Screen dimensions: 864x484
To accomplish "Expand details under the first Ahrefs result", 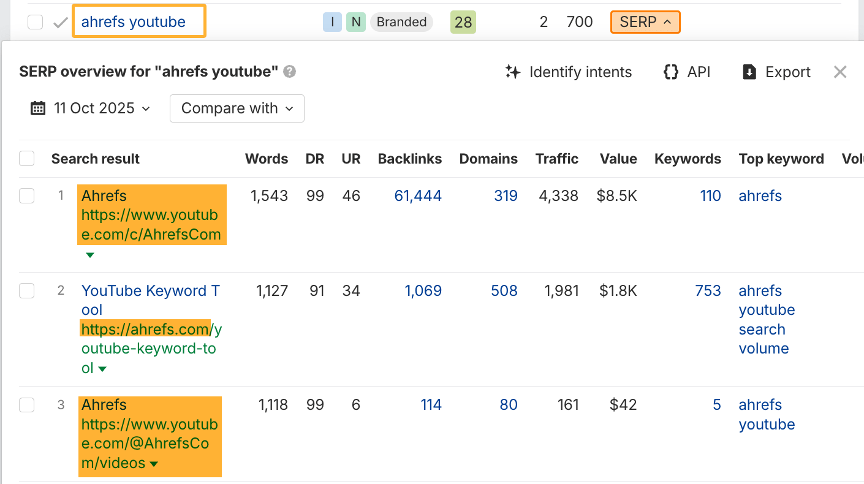I will click(x=89, y=254).
